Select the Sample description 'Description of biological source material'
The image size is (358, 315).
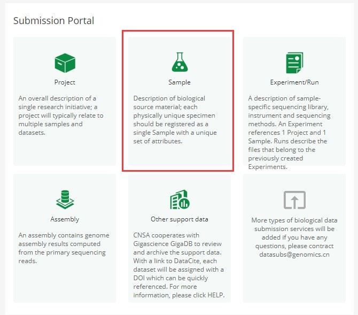point(175,120)
